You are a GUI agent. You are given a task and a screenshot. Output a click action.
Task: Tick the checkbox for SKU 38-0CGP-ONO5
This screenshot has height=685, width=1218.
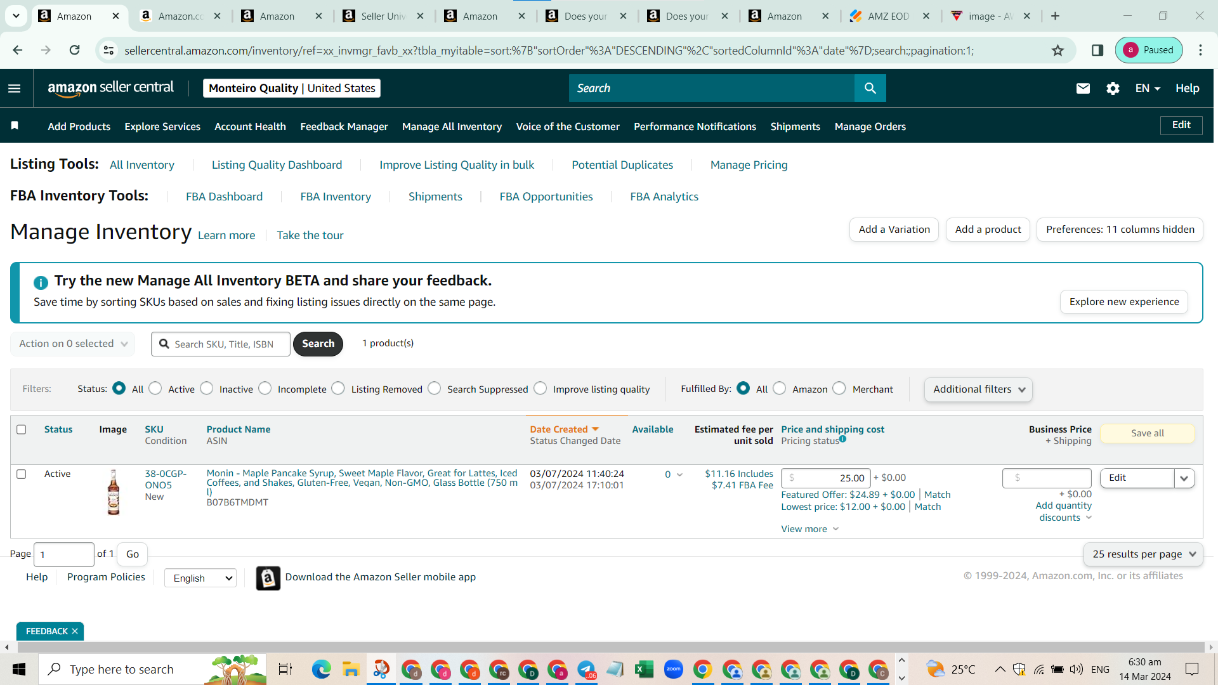[22, 474]
